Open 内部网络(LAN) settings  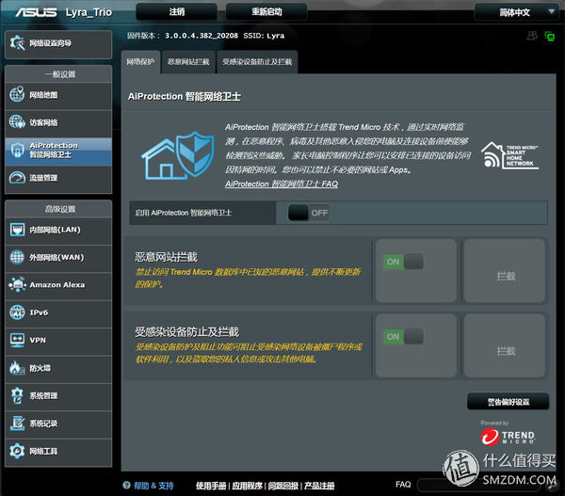click(x=58, y=231)
